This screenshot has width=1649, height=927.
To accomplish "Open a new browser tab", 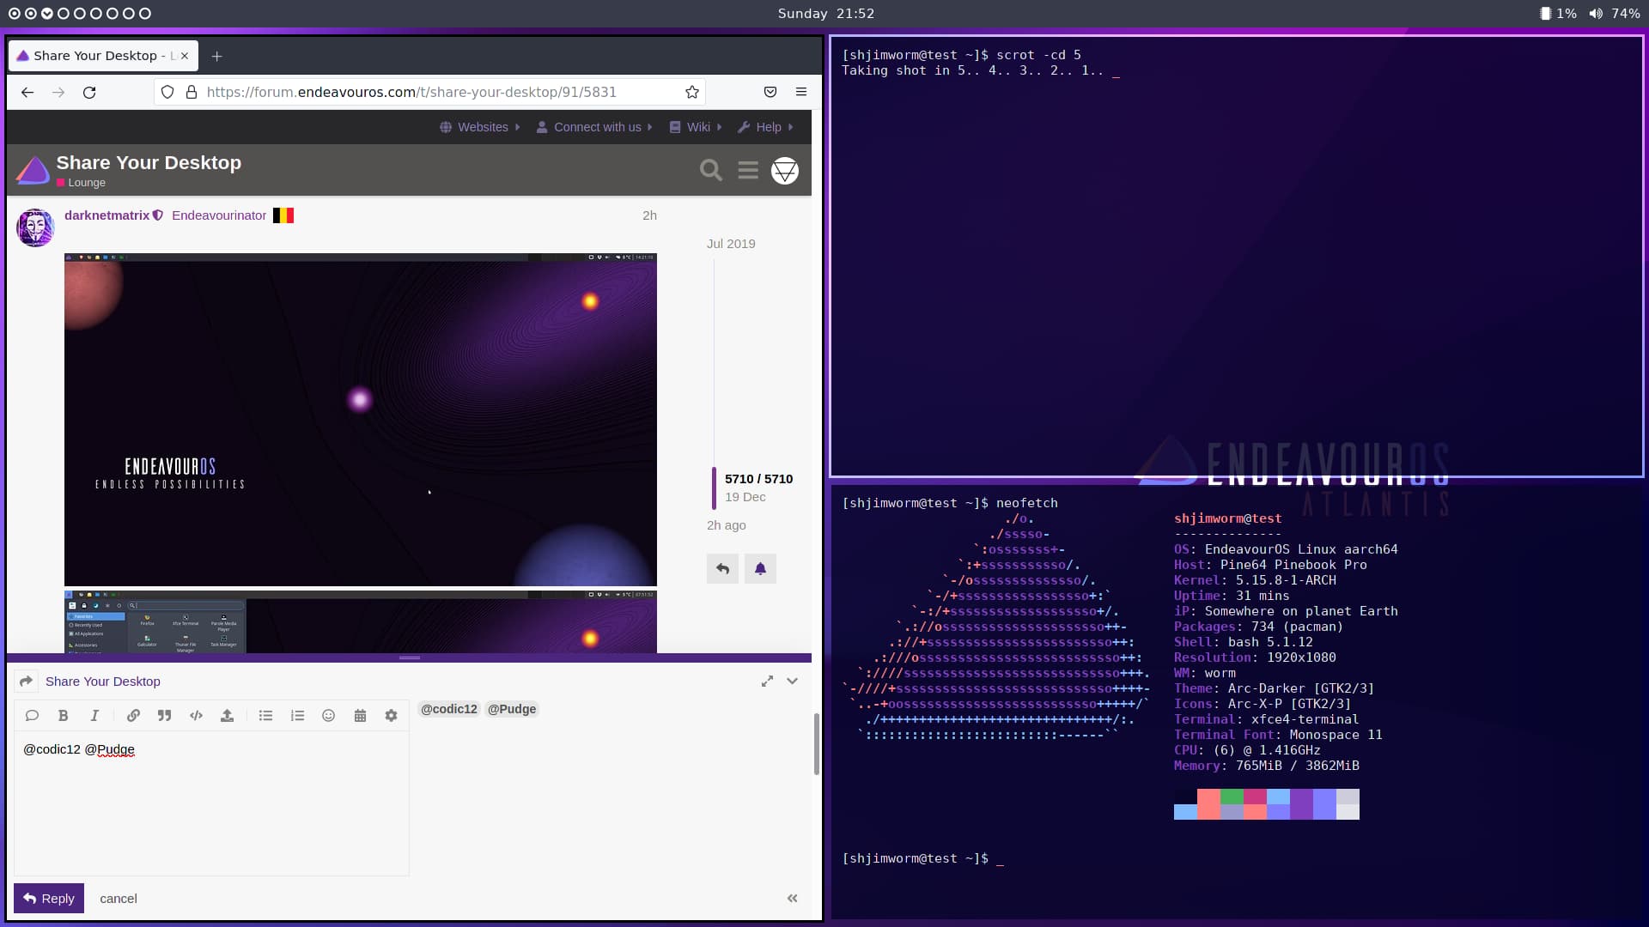I will point(217,56).
